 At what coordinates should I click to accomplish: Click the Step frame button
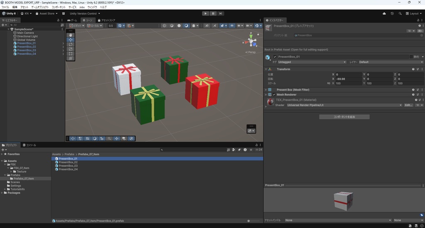click(x=221, y=14)
